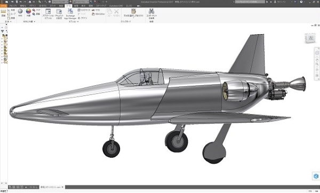The width and height of the screenshot is (320, 193).
Task: Select the Measure distance tool
Action: pyautogui.click(x=3, y=13)
